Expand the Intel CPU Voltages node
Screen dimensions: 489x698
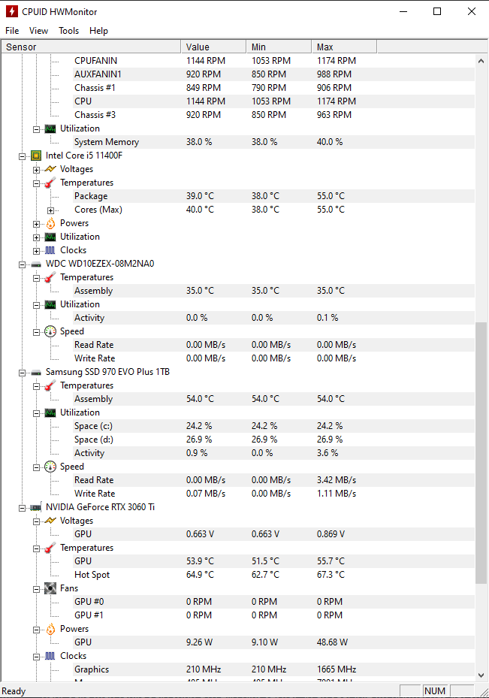pyautogui.click(x=36, y=169)
